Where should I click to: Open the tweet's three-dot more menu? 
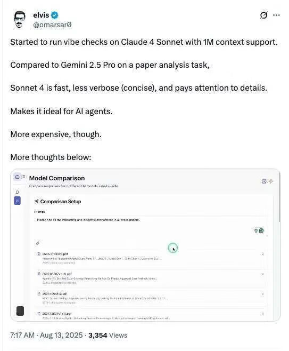click(x=276, y=15)
